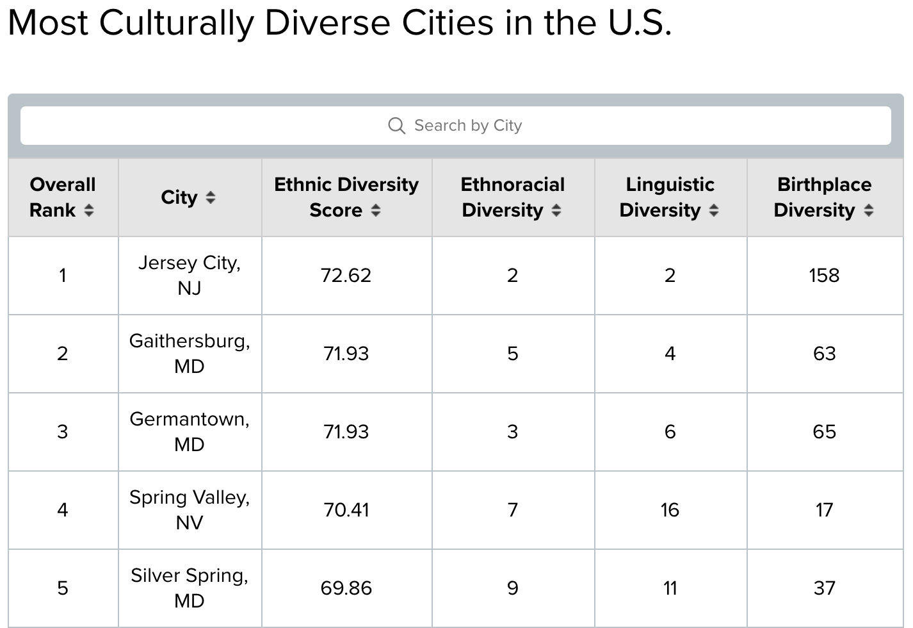Sort Ethnoracial Diversity arrows icon

click(x=556, y=210)
